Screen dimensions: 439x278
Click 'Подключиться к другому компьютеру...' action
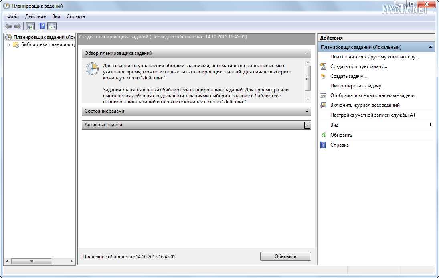[374, 57]
